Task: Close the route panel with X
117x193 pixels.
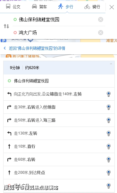Action: pyautogui.click(x=112, y=7)
